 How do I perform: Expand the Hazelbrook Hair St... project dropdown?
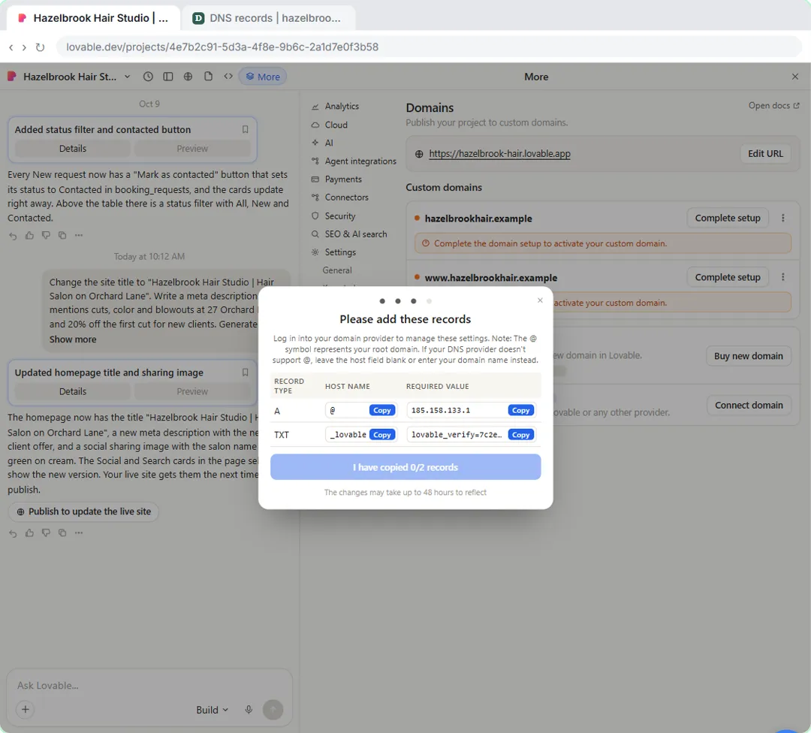[x=127, y=77]
